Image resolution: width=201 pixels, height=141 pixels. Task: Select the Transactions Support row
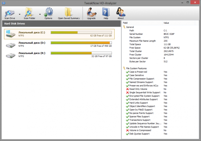160,120
